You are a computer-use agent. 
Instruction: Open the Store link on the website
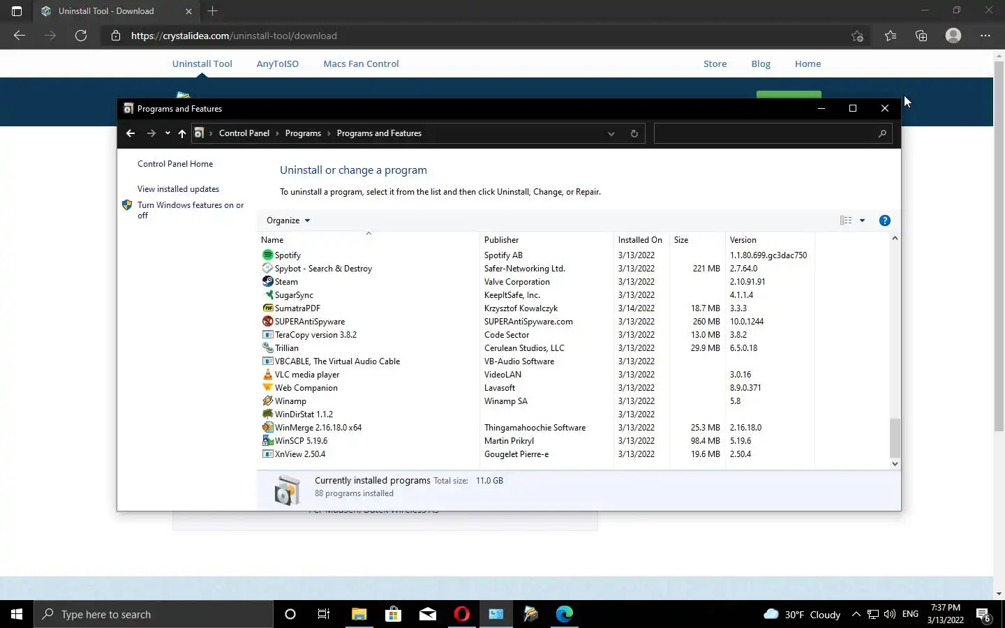pyautogui.click(x=715, y=63)
